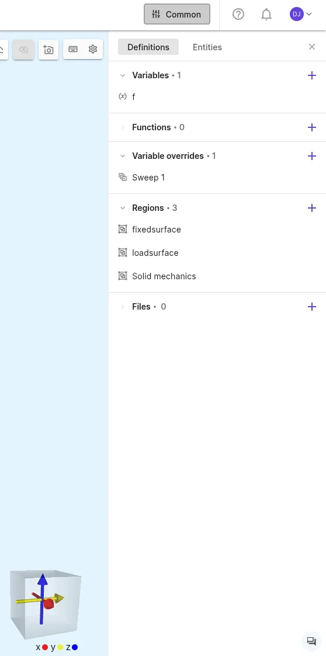Screen dimensions: 326x656
Task: Toggle the hidden-entities eye button
Action: click(23, 50)
